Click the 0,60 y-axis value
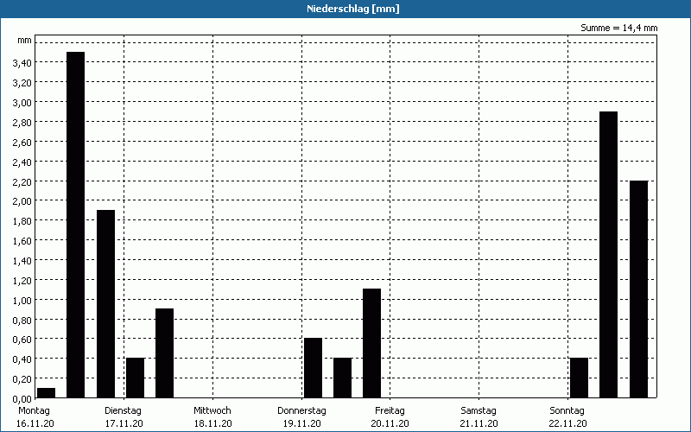This screenshot has width=691, height=432. click(x=22, y=340)
